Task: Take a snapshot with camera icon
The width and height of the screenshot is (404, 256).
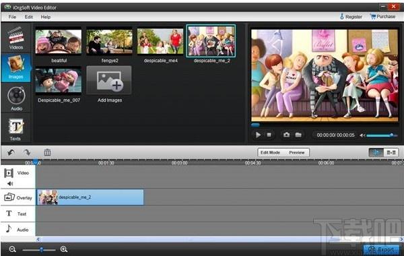Action: (286, 135)
